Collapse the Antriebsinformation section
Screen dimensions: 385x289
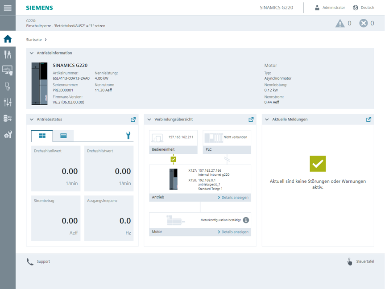[x=31, y=53]
